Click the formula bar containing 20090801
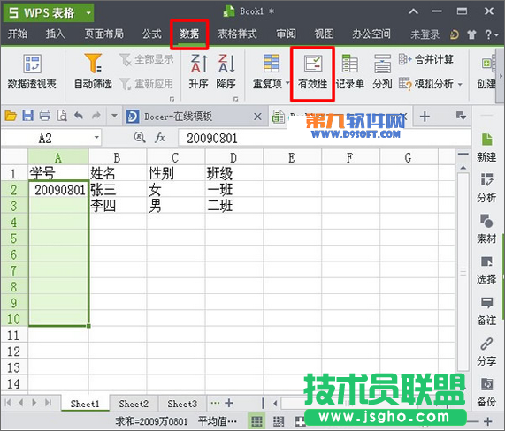 [x=324, y=139]
